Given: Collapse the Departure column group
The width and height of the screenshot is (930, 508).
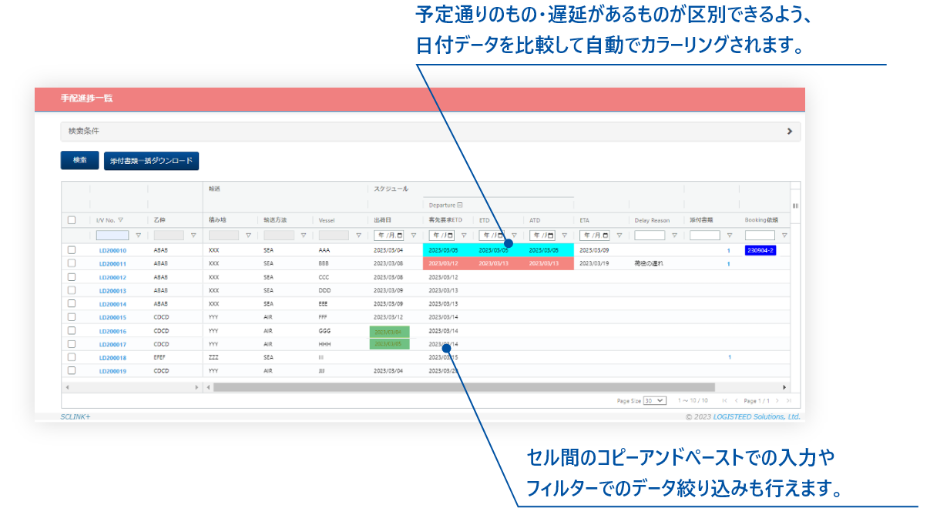Looking at the screenshot, I should point(460,206).
